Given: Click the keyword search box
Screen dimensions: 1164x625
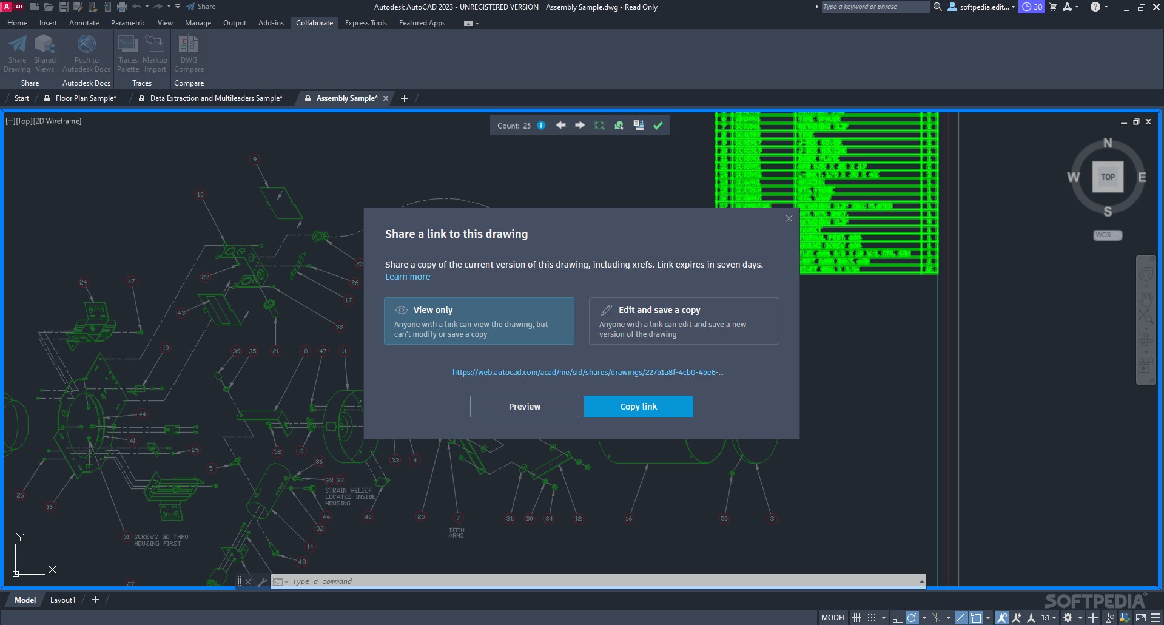Looking at the screenshot, I should (x=875, y=7).
